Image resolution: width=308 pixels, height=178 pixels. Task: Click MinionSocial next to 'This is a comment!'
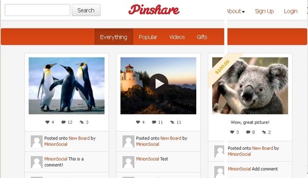pos(56,159)
